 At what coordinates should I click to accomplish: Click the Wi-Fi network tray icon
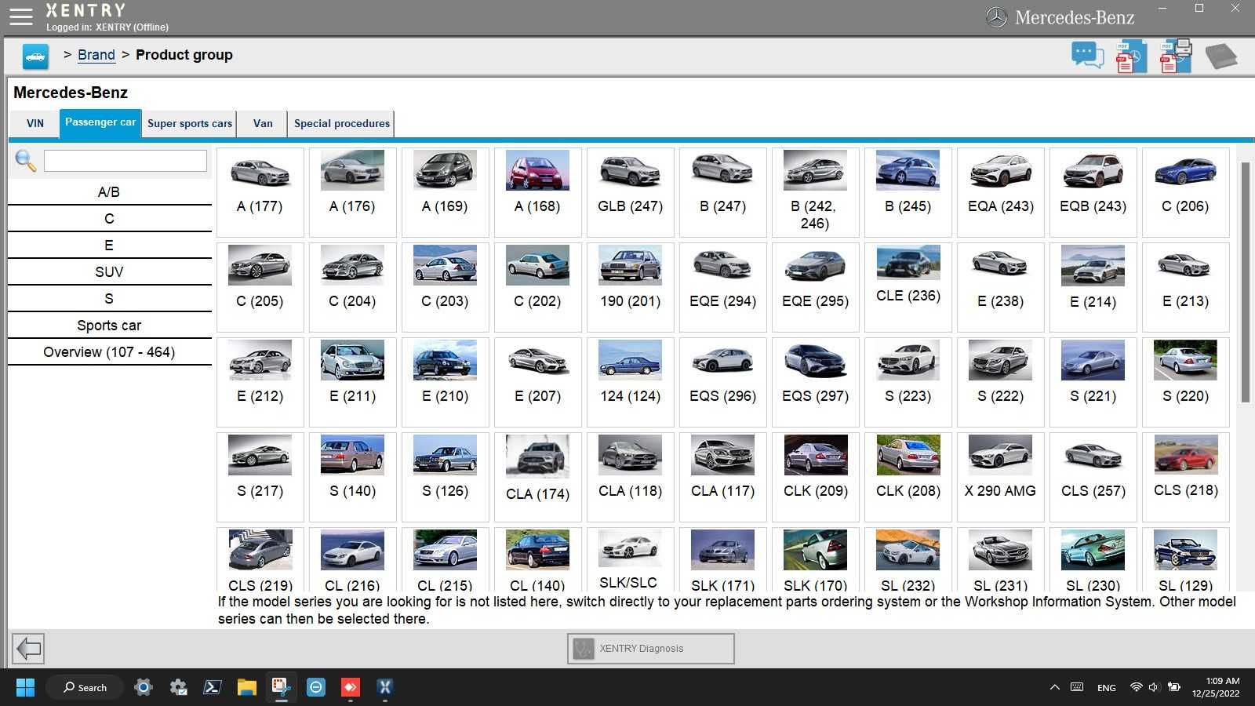[1136, 687]
